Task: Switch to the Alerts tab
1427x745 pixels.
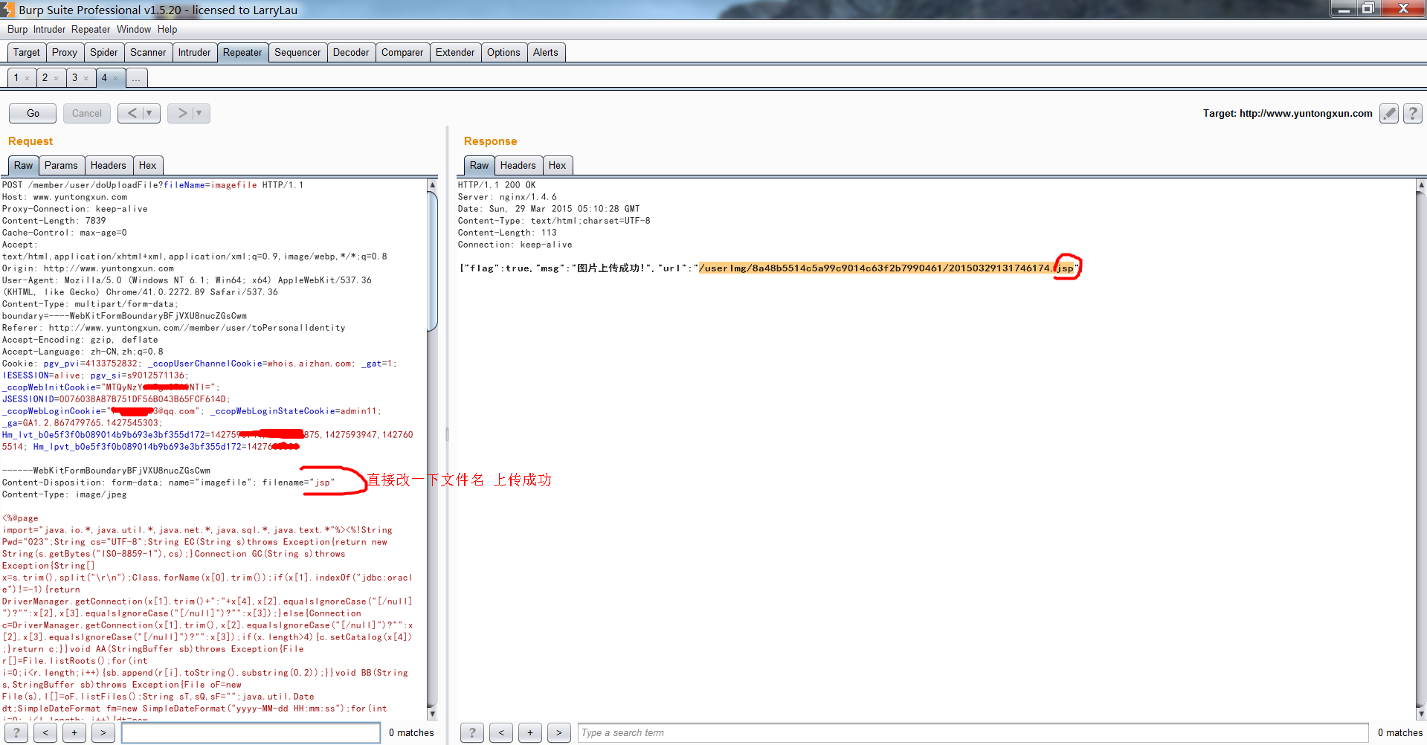Action: pos(546,53)
